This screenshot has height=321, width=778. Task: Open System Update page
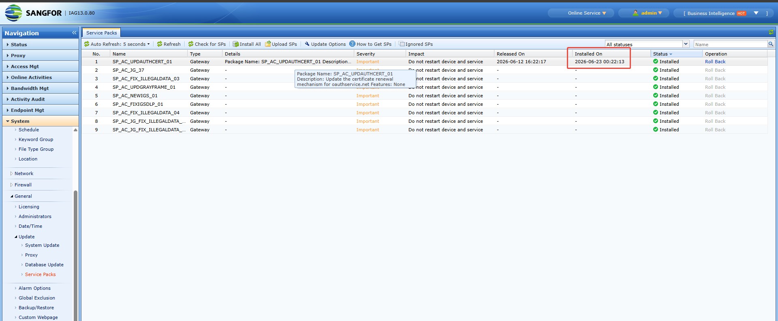click(42, 245)
